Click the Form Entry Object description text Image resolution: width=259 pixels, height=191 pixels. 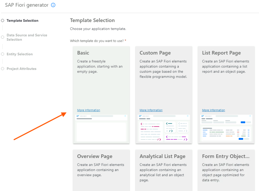coord(225,172)
